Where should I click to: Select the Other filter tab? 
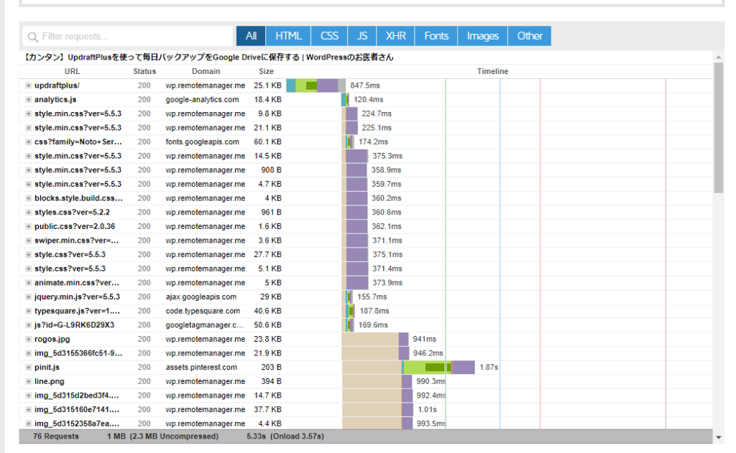click(x=530, y=36)
